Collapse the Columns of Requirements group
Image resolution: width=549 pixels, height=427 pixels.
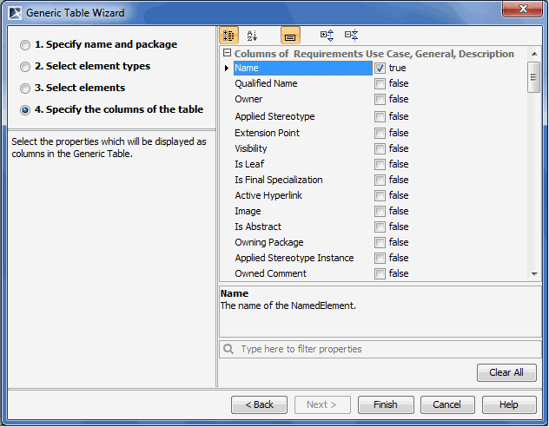[227, 53]
